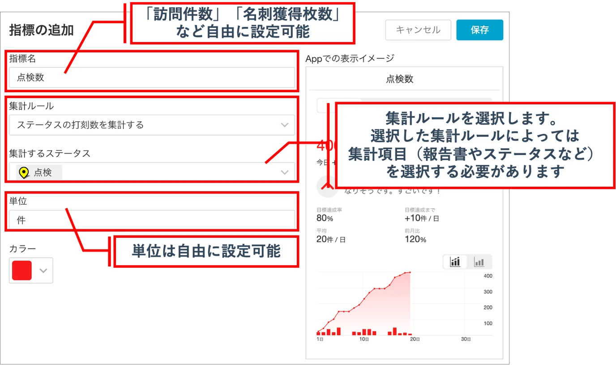Click the red color swatch under カラー
616x365 pixels.
(22, 271)
